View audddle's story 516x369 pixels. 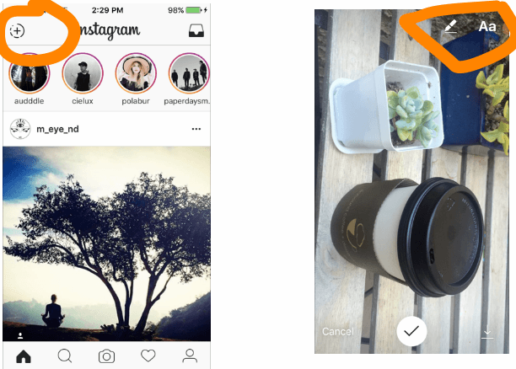click(30, 73)
